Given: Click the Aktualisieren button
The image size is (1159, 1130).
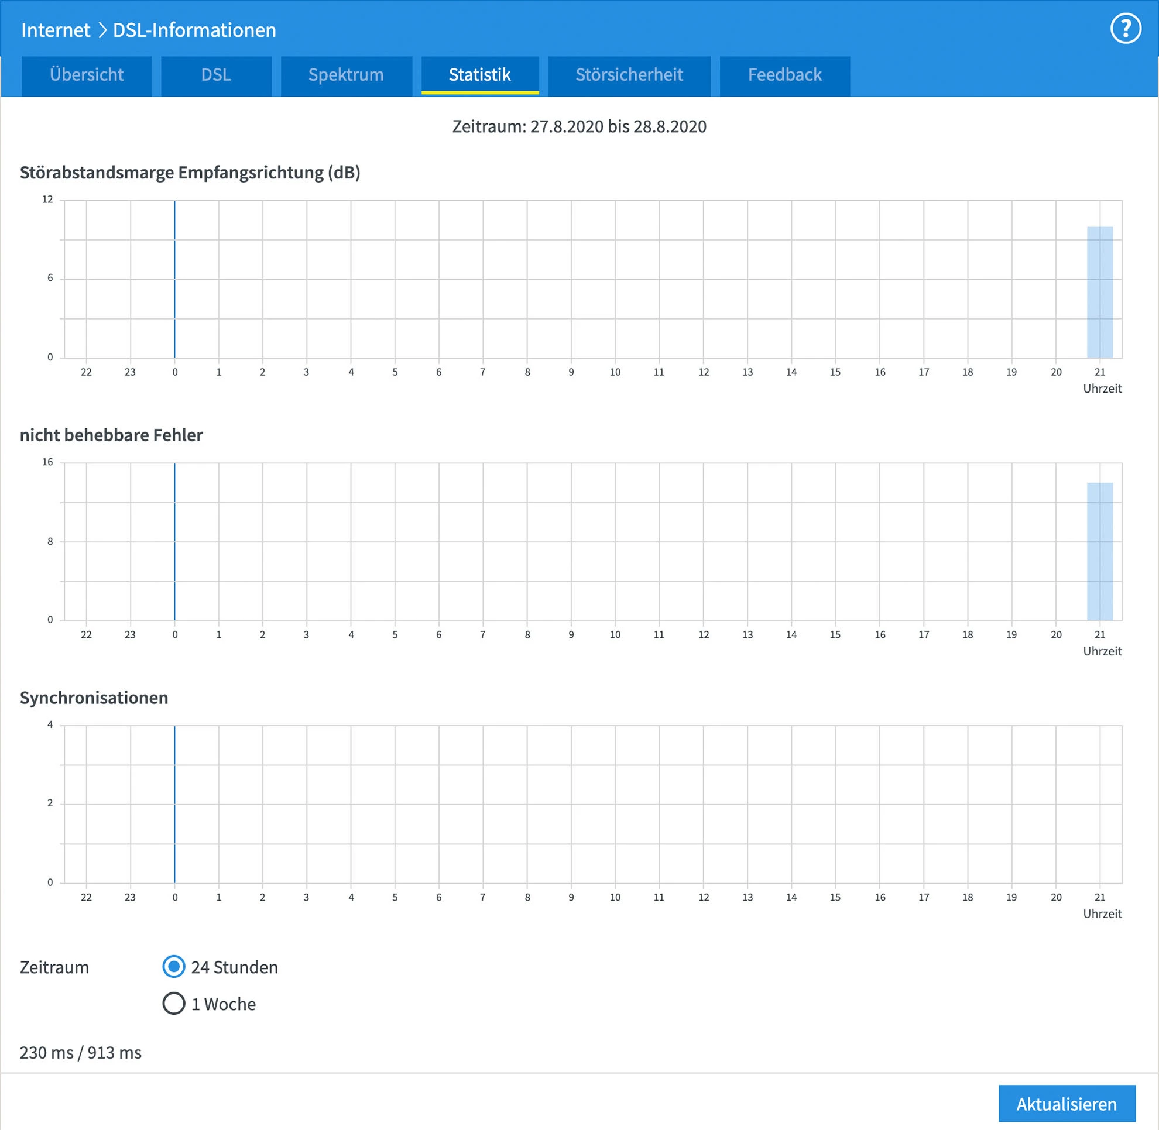Looking at the screenshot, I should [1067, 1104].
